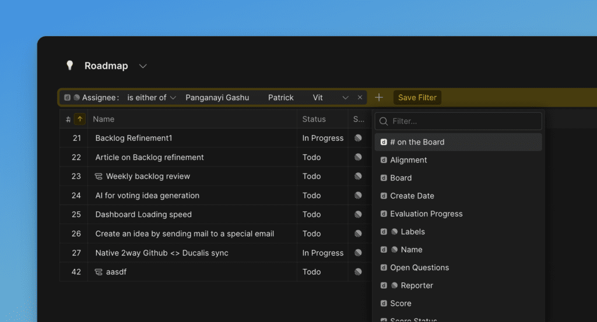Open the 'is either of' condition dropdown
This screenshot has width=597, height=322.
pos(152,98)
